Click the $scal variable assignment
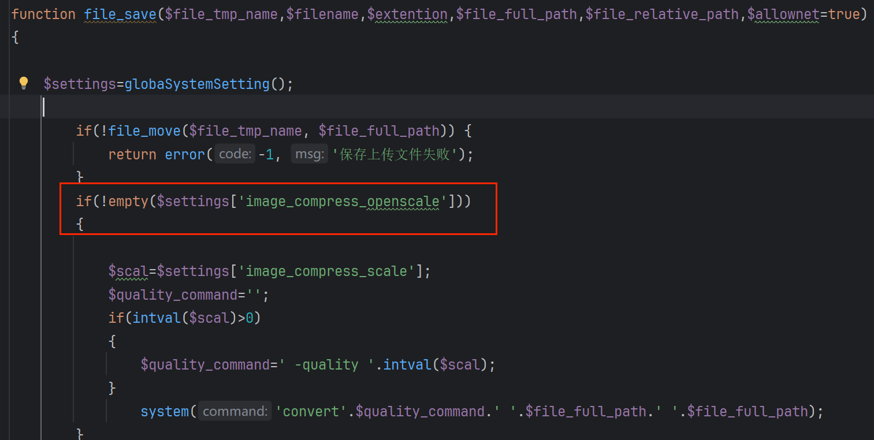This screenshot has width=874, height=440. tap(128, 271)
